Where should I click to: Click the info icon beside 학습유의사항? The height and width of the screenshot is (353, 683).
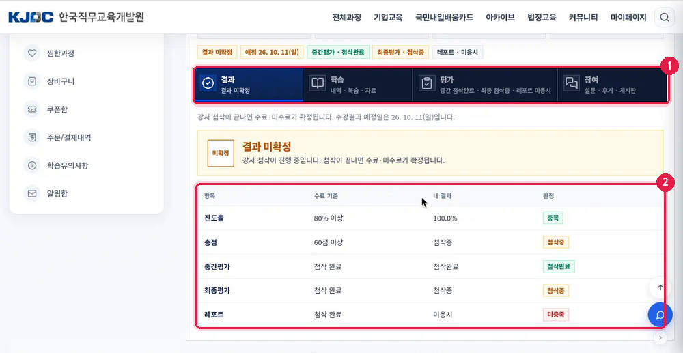tap(32, 165)
